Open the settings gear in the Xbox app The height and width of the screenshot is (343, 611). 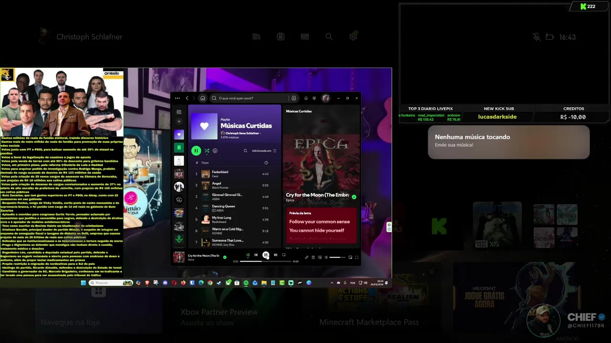tap(353, 37)
